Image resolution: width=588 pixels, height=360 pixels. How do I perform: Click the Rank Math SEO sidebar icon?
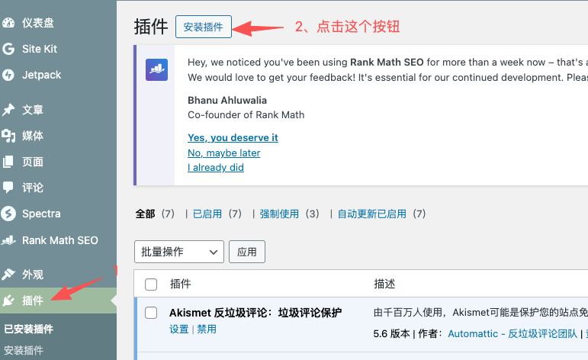point(8,240)
